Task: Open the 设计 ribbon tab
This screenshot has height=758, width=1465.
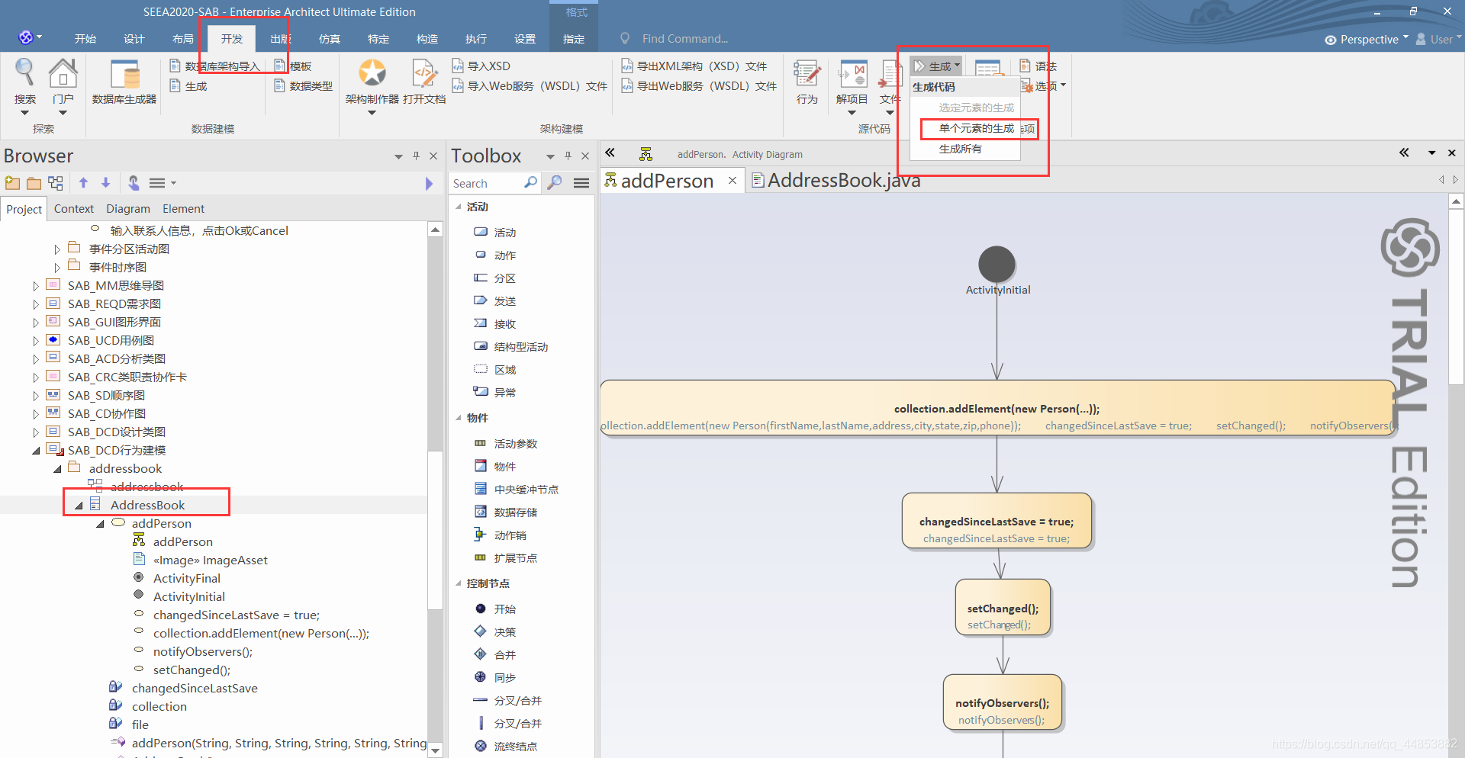Action: click(134, 39)
